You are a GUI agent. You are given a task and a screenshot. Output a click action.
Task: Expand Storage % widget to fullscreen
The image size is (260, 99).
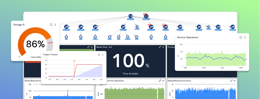click(x=51, y=25)
